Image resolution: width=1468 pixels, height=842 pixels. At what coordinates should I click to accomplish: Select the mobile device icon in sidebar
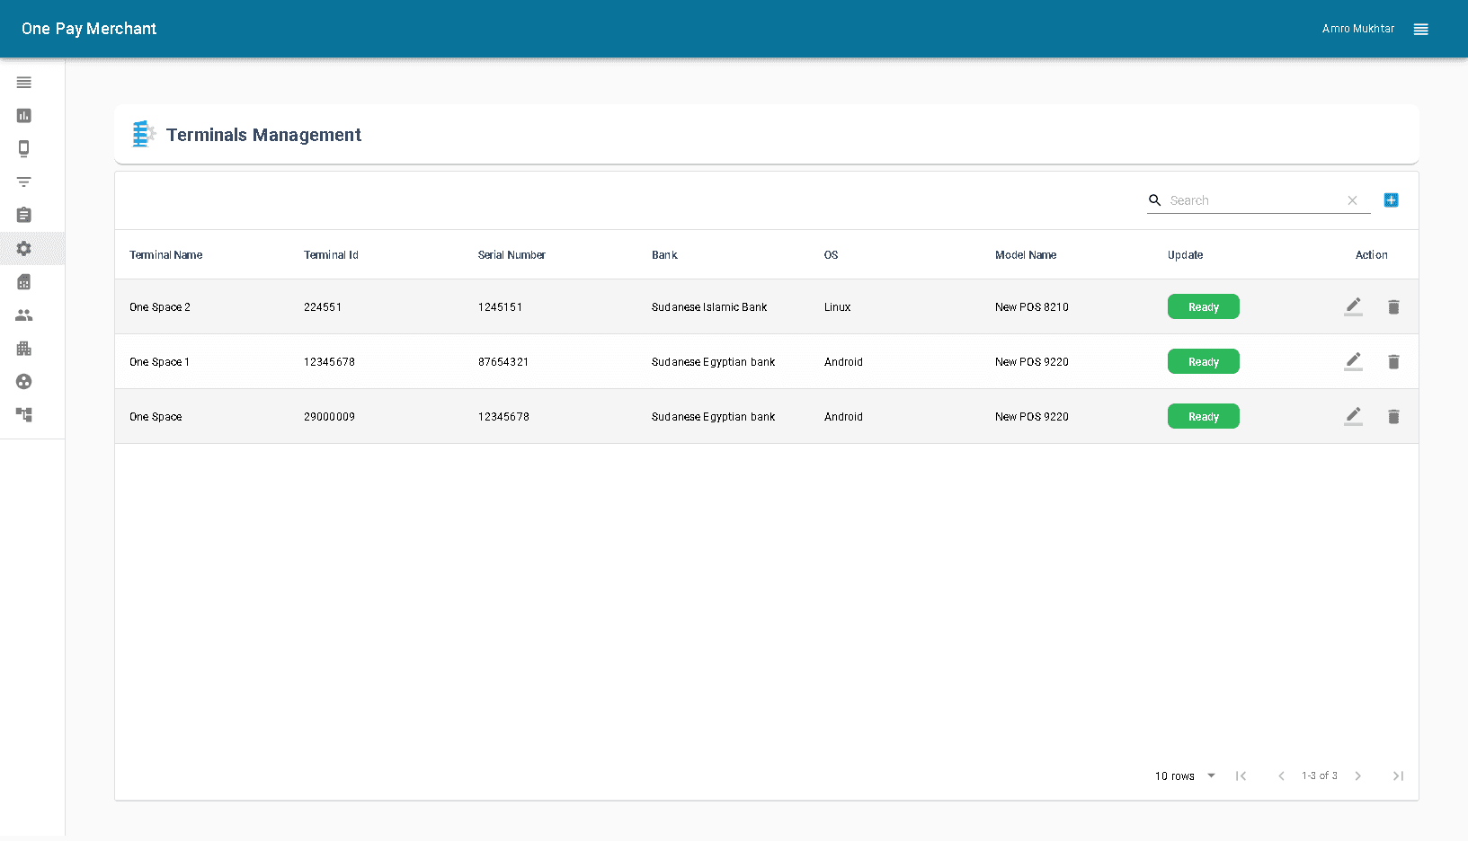tap(23, 148)
